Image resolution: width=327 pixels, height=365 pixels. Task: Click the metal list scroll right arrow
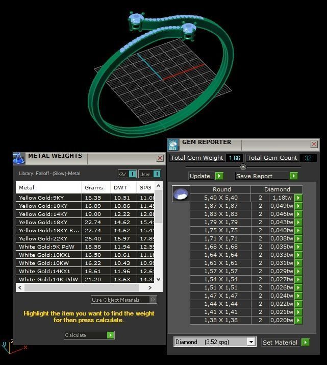pos(150,288)
